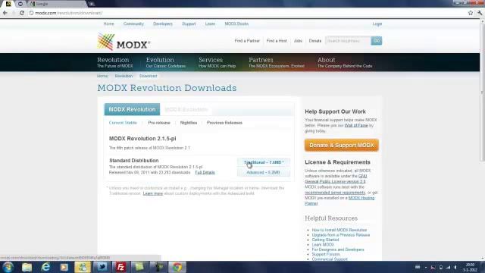The width and height of the screenshot is (485, 273).
Task: Open the Twitter bird app in the taskbar
Action: coord(102,267)
